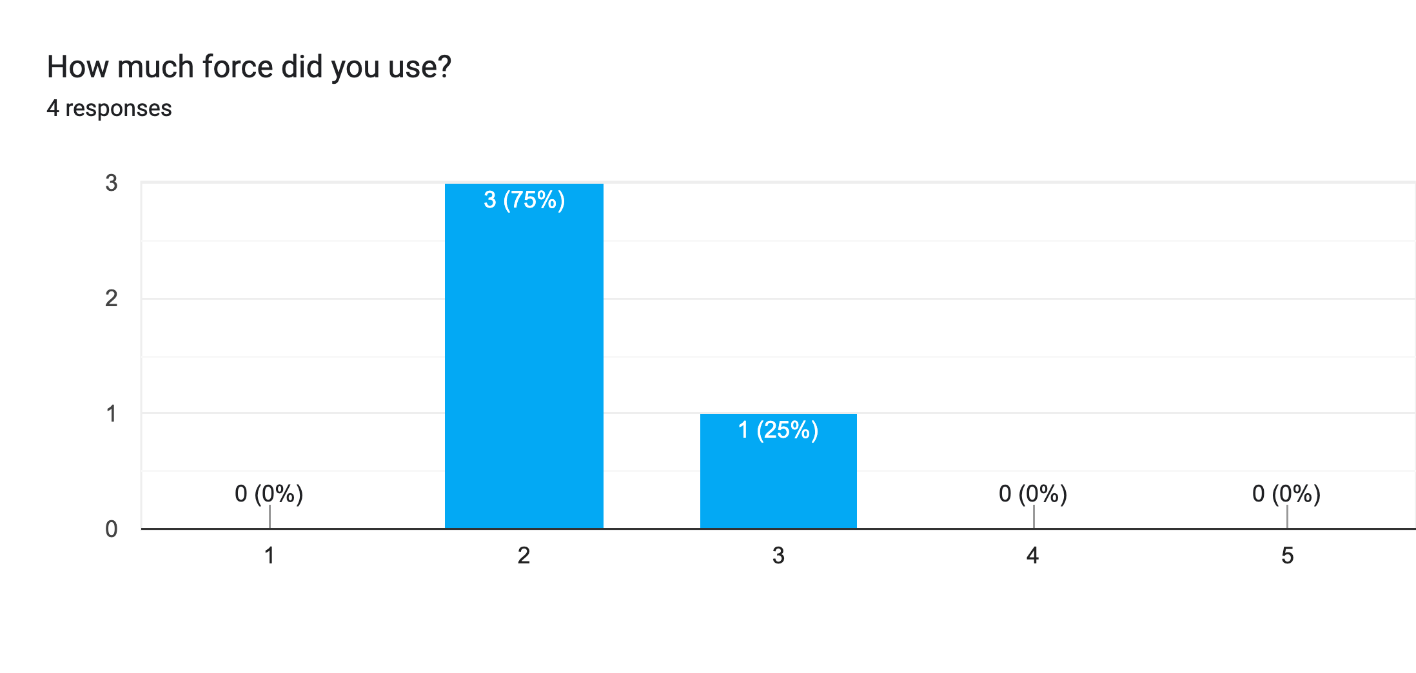1416x673 pixels.
Task: Click the "0 (0%)" label above option 1
Action: click(x=269, y=494)
